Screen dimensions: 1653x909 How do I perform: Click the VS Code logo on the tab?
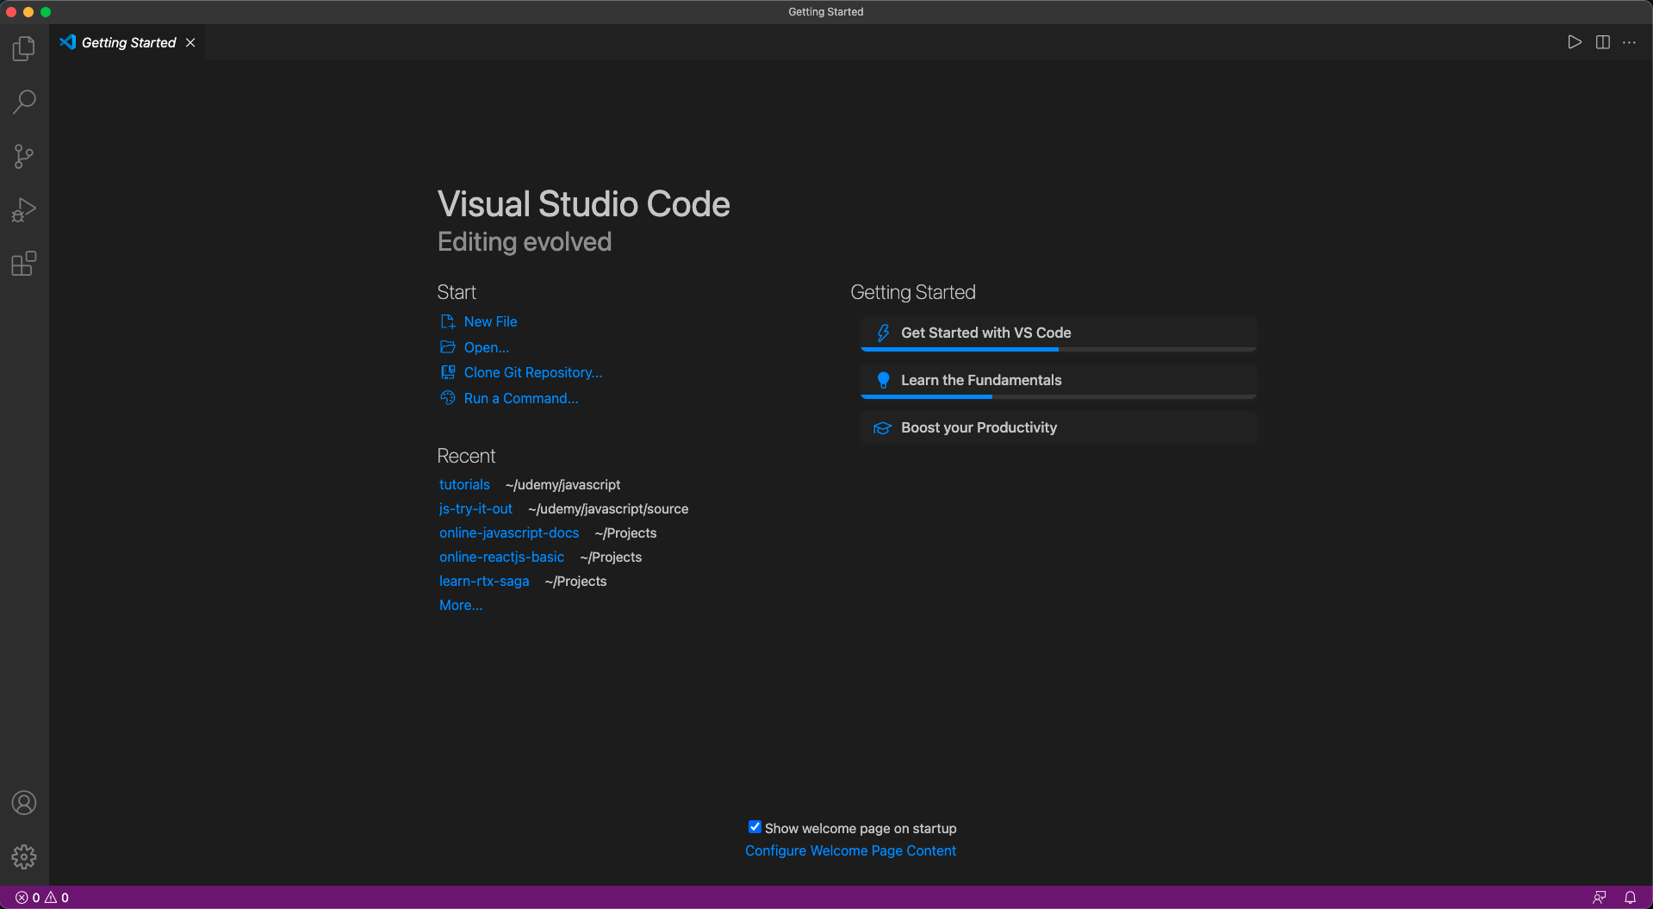pos(67,42)
